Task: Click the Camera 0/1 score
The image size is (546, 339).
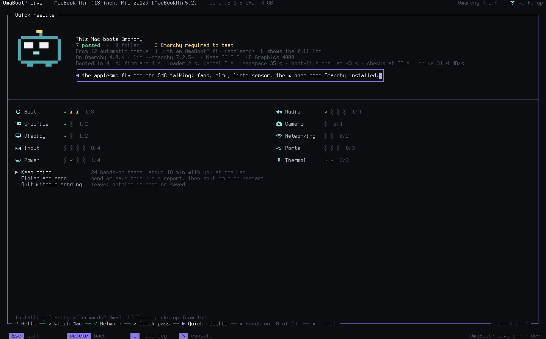Action: pyautogui.click(x=338, y=124)
